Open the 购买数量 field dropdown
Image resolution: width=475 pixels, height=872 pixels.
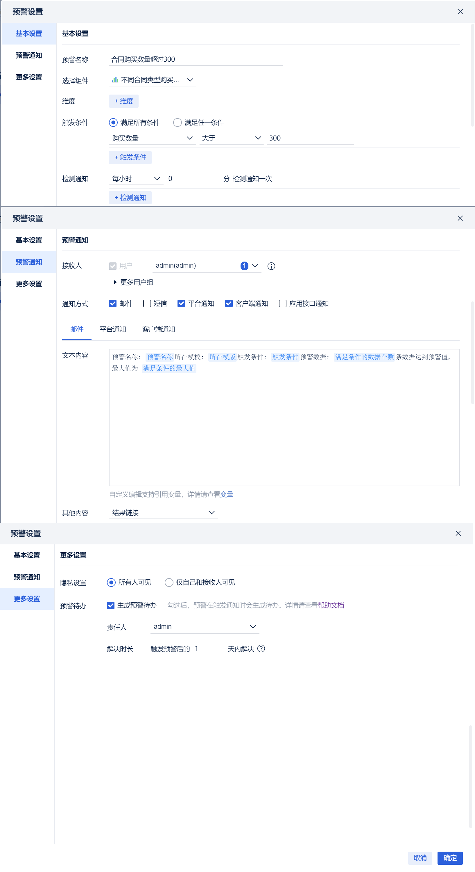[x=153, y=138]
